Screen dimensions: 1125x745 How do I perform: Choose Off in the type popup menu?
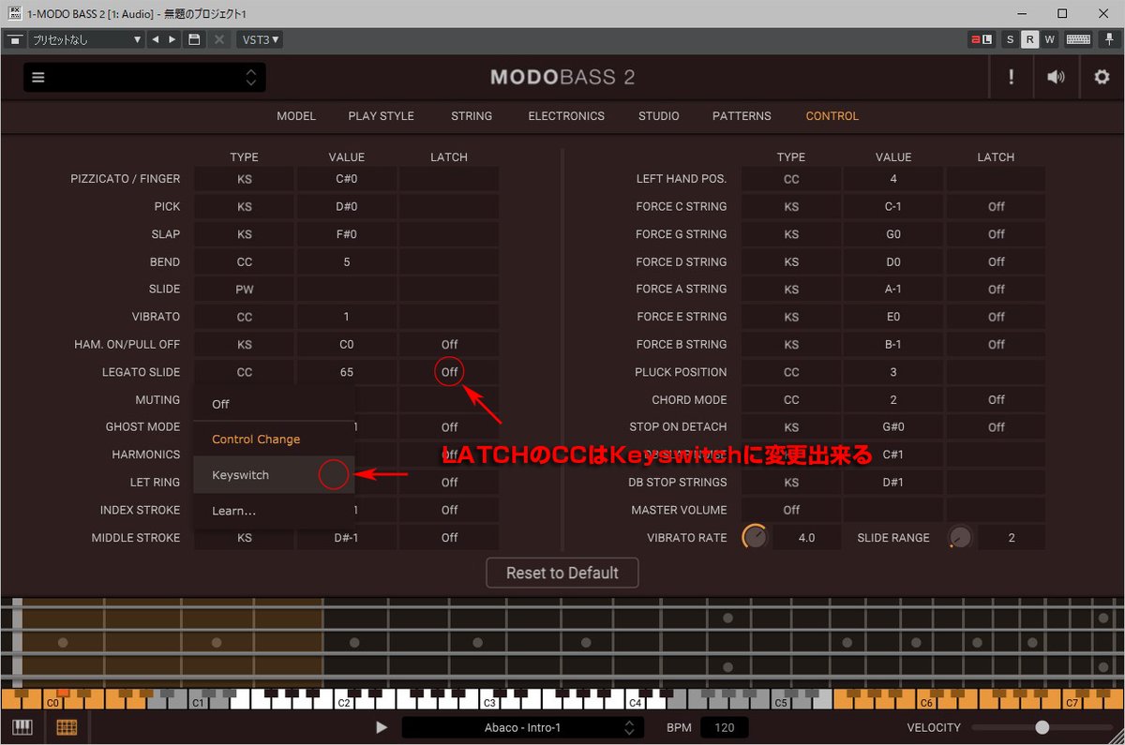coord(275,404)
